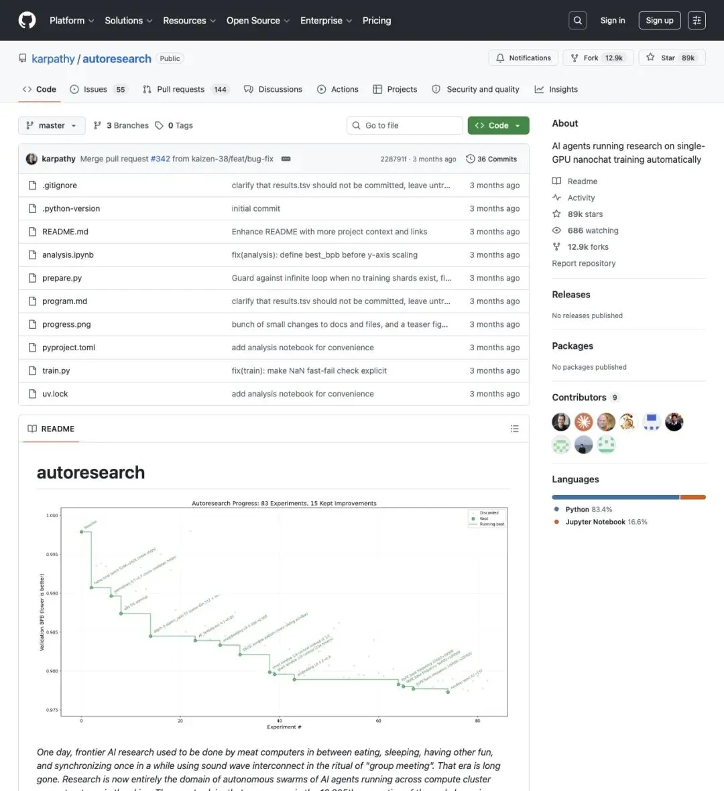Click the Notifications bell button
This screenshot has width=724, height=791.
tap(523, 58)
